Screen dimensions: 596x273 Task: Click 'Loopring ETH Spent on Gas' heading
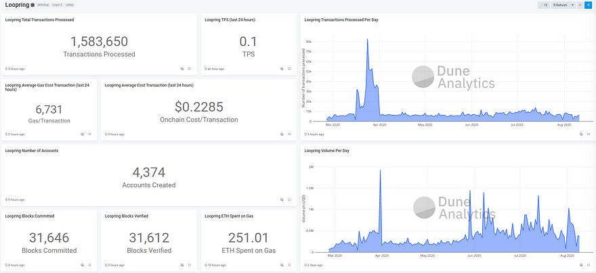coord(229,216)
